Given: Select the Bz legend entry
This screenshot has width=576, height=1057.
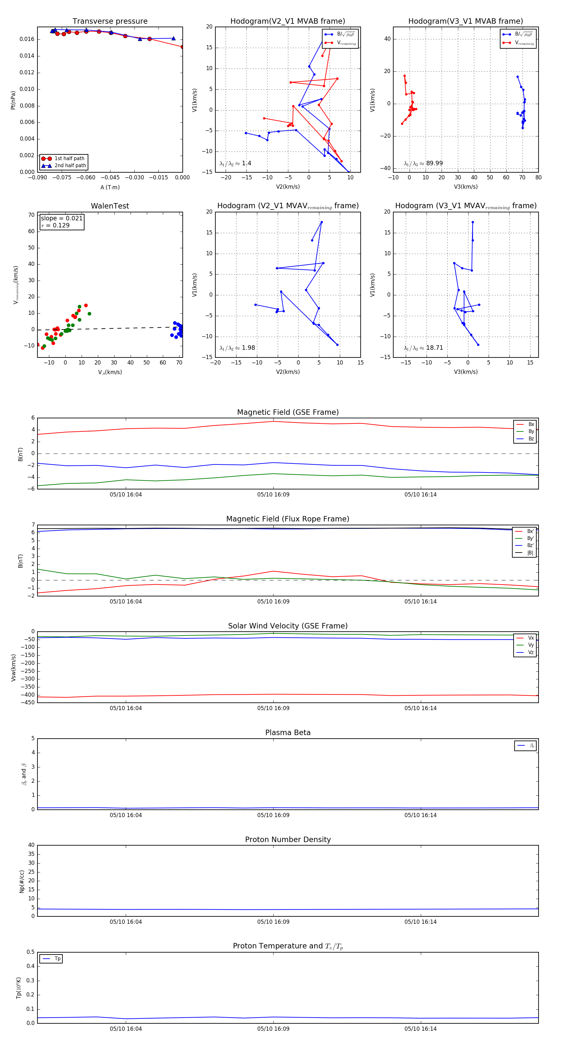Looking at the screenshot, I should tap(525, 438).
